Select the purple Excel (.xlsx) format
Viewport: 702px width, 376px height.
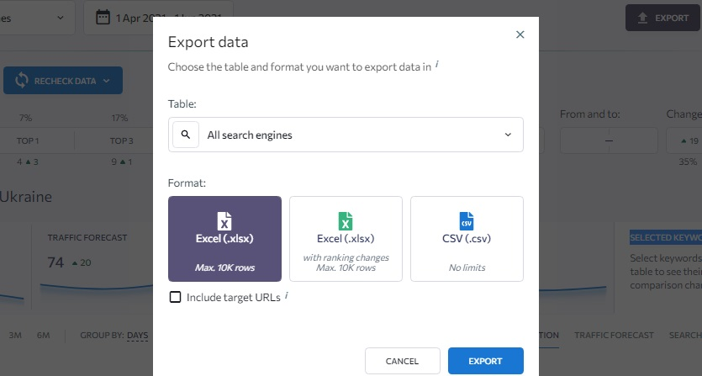tap(224, 239)
